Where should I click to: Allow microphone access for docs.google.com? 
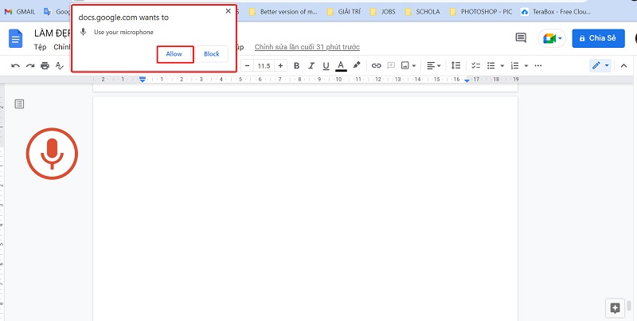174,54
